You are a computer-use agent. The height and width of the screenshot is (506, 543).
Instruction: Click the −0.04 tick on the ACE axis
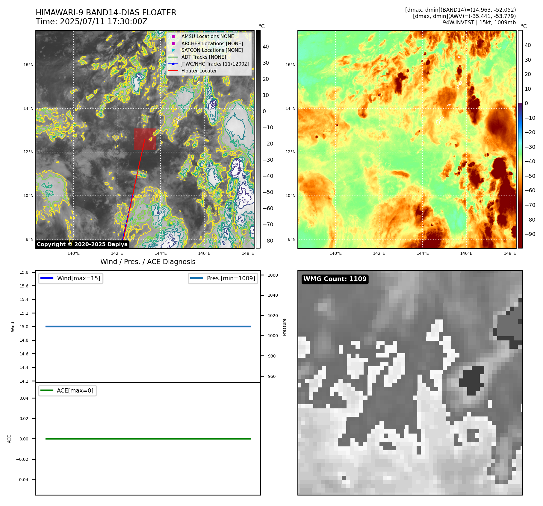(22, 480)
